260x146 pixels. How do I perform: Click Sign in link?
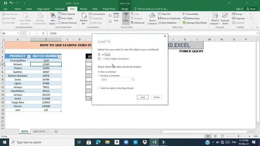[239, 9]
